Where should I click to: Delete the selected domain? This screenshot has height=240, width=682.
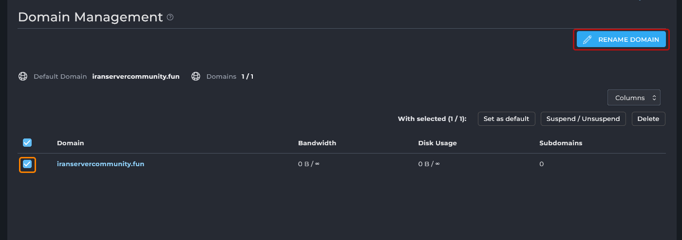648,119
